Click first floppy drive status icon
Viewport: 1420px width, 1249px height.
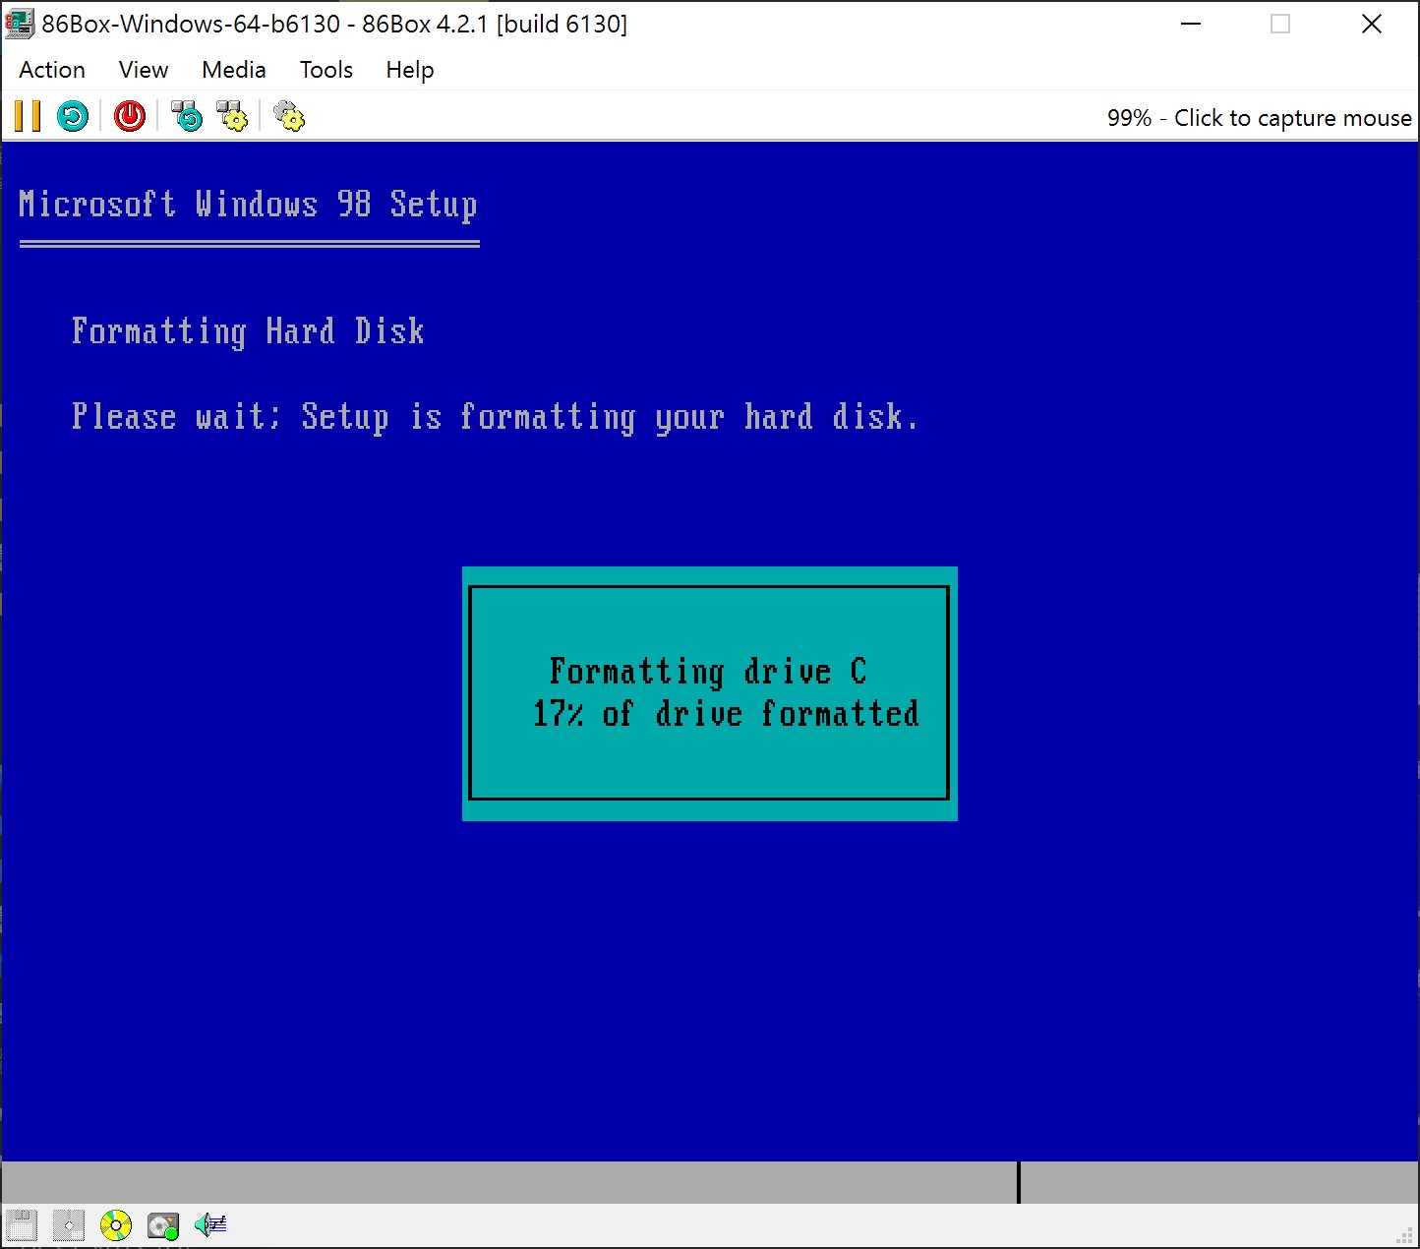coord(22,1225)
